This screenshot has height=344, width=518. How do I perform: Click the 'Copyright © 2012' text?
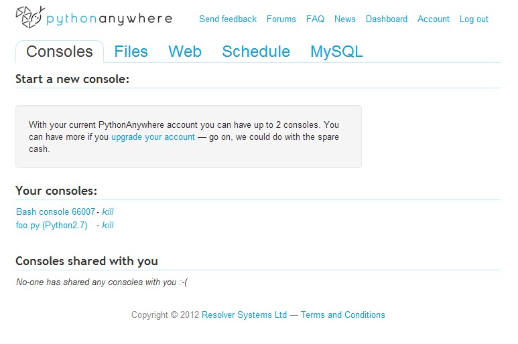165,315
